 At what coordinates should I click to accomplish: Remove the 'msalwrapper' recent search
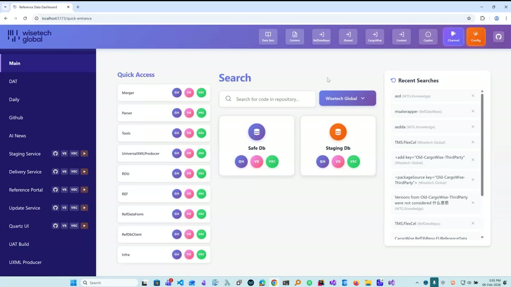(x=473, y=111)
